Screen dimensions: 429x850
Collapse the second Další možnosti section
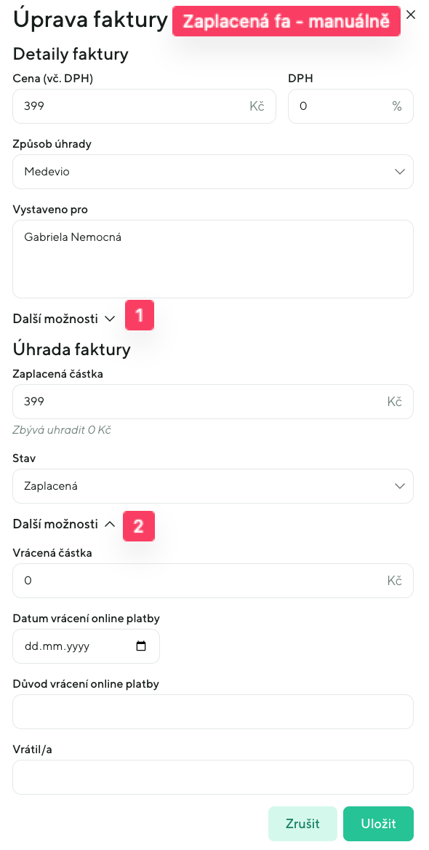tap(64, 523)
